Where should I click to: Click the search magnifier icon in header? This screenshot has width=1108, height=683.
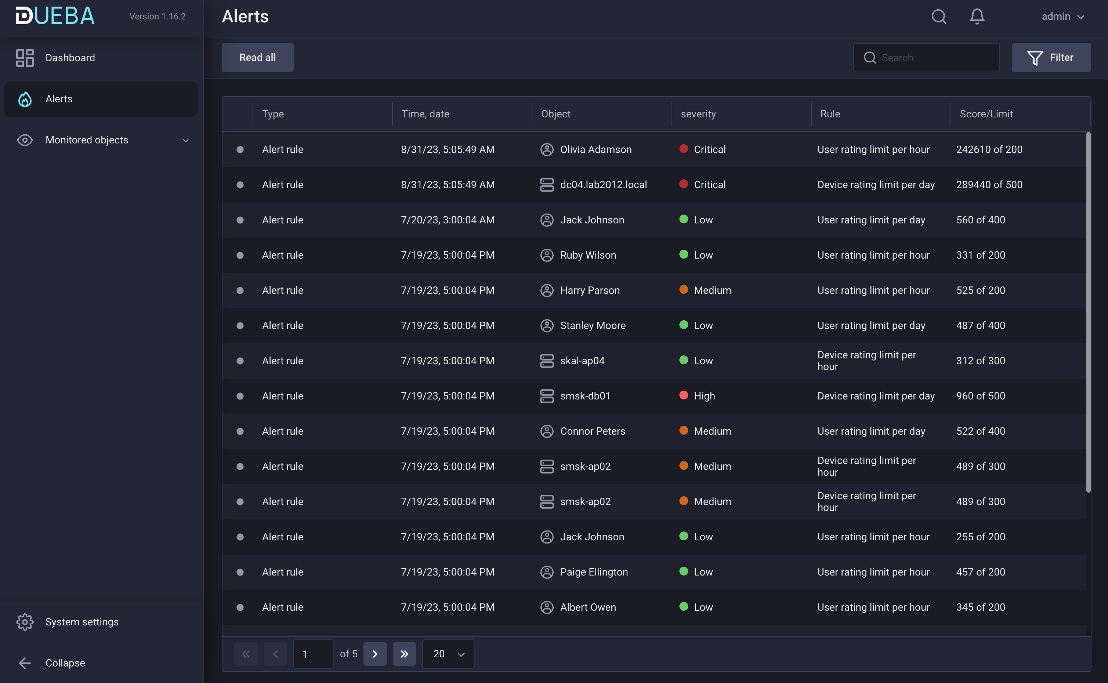point(938,17)
